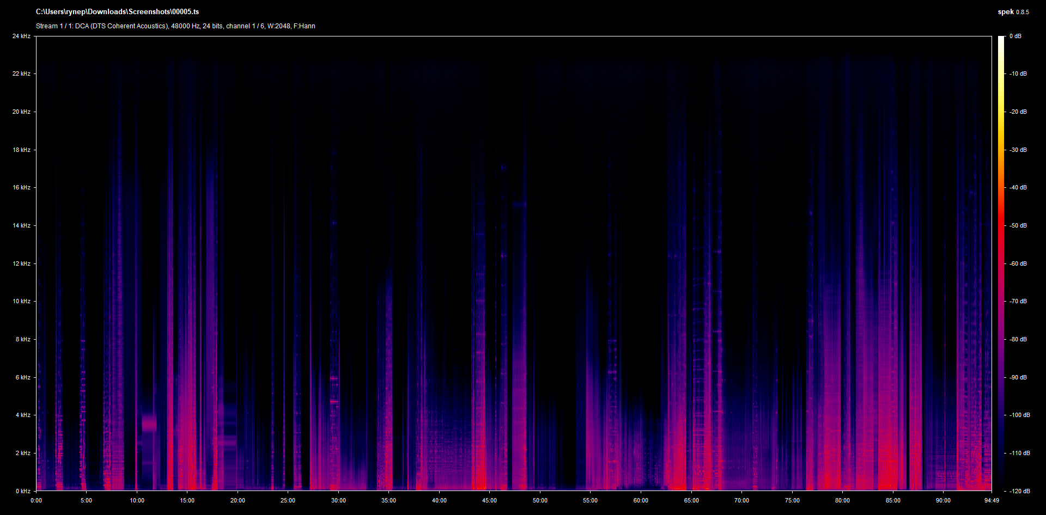Click the DTS stream info line
Image resolution: width=1046 pixels, height=515 pixels.
(x=175, y=26)
